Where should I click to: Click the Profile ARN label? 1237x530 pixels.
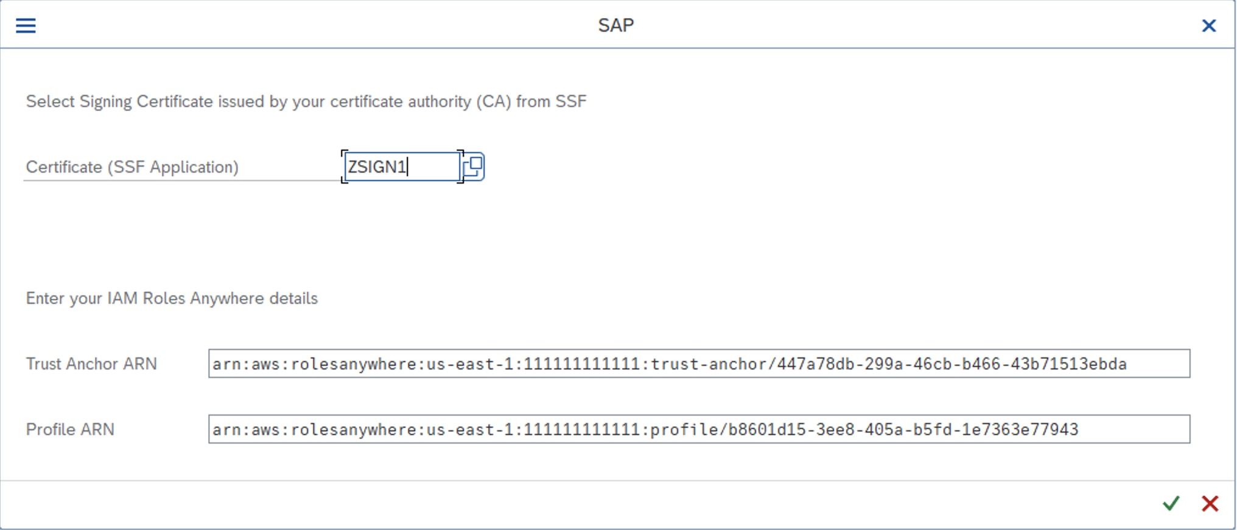[70, 429]
